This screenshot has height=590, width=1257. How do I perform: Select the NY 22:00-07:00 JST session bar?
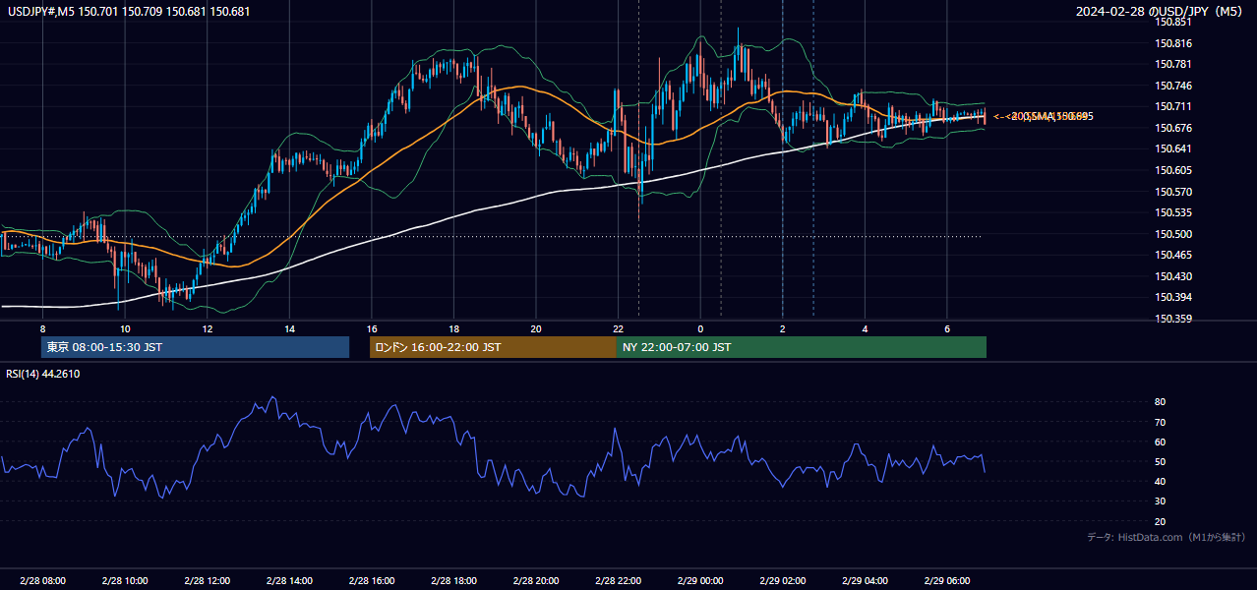click(802, 347)
